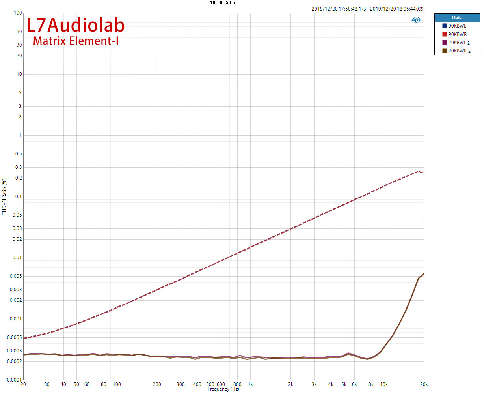The height and width of the screenshot is (393, 482).
Task: Click the measurement timestamp above the graph
Action: pos(367,9)
